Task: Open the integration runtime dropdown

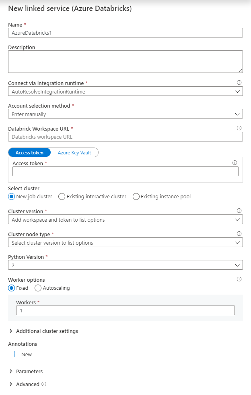Action: point(125,91)
